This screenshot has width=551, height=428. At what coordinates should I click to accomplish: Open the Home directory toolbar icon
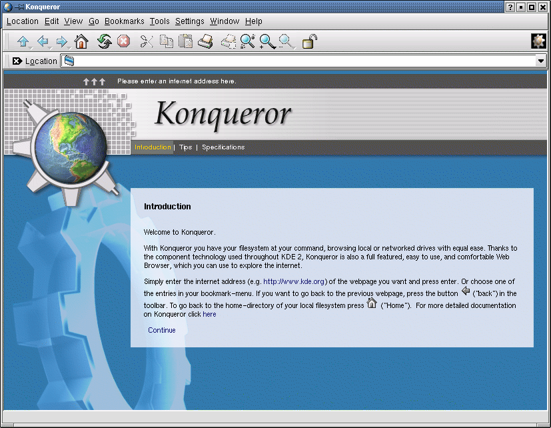(x=81, y=41)
